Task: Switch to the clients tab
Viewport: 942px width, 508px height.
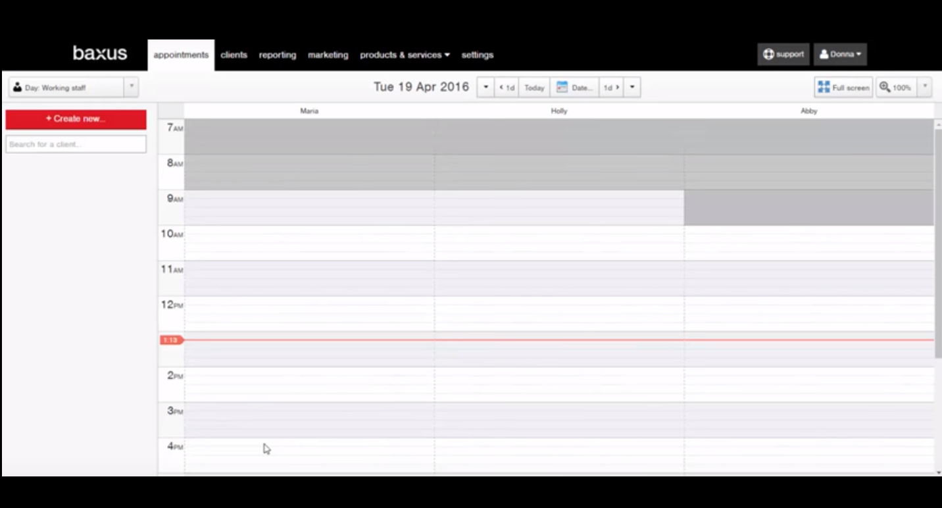Action: [234, 55]
